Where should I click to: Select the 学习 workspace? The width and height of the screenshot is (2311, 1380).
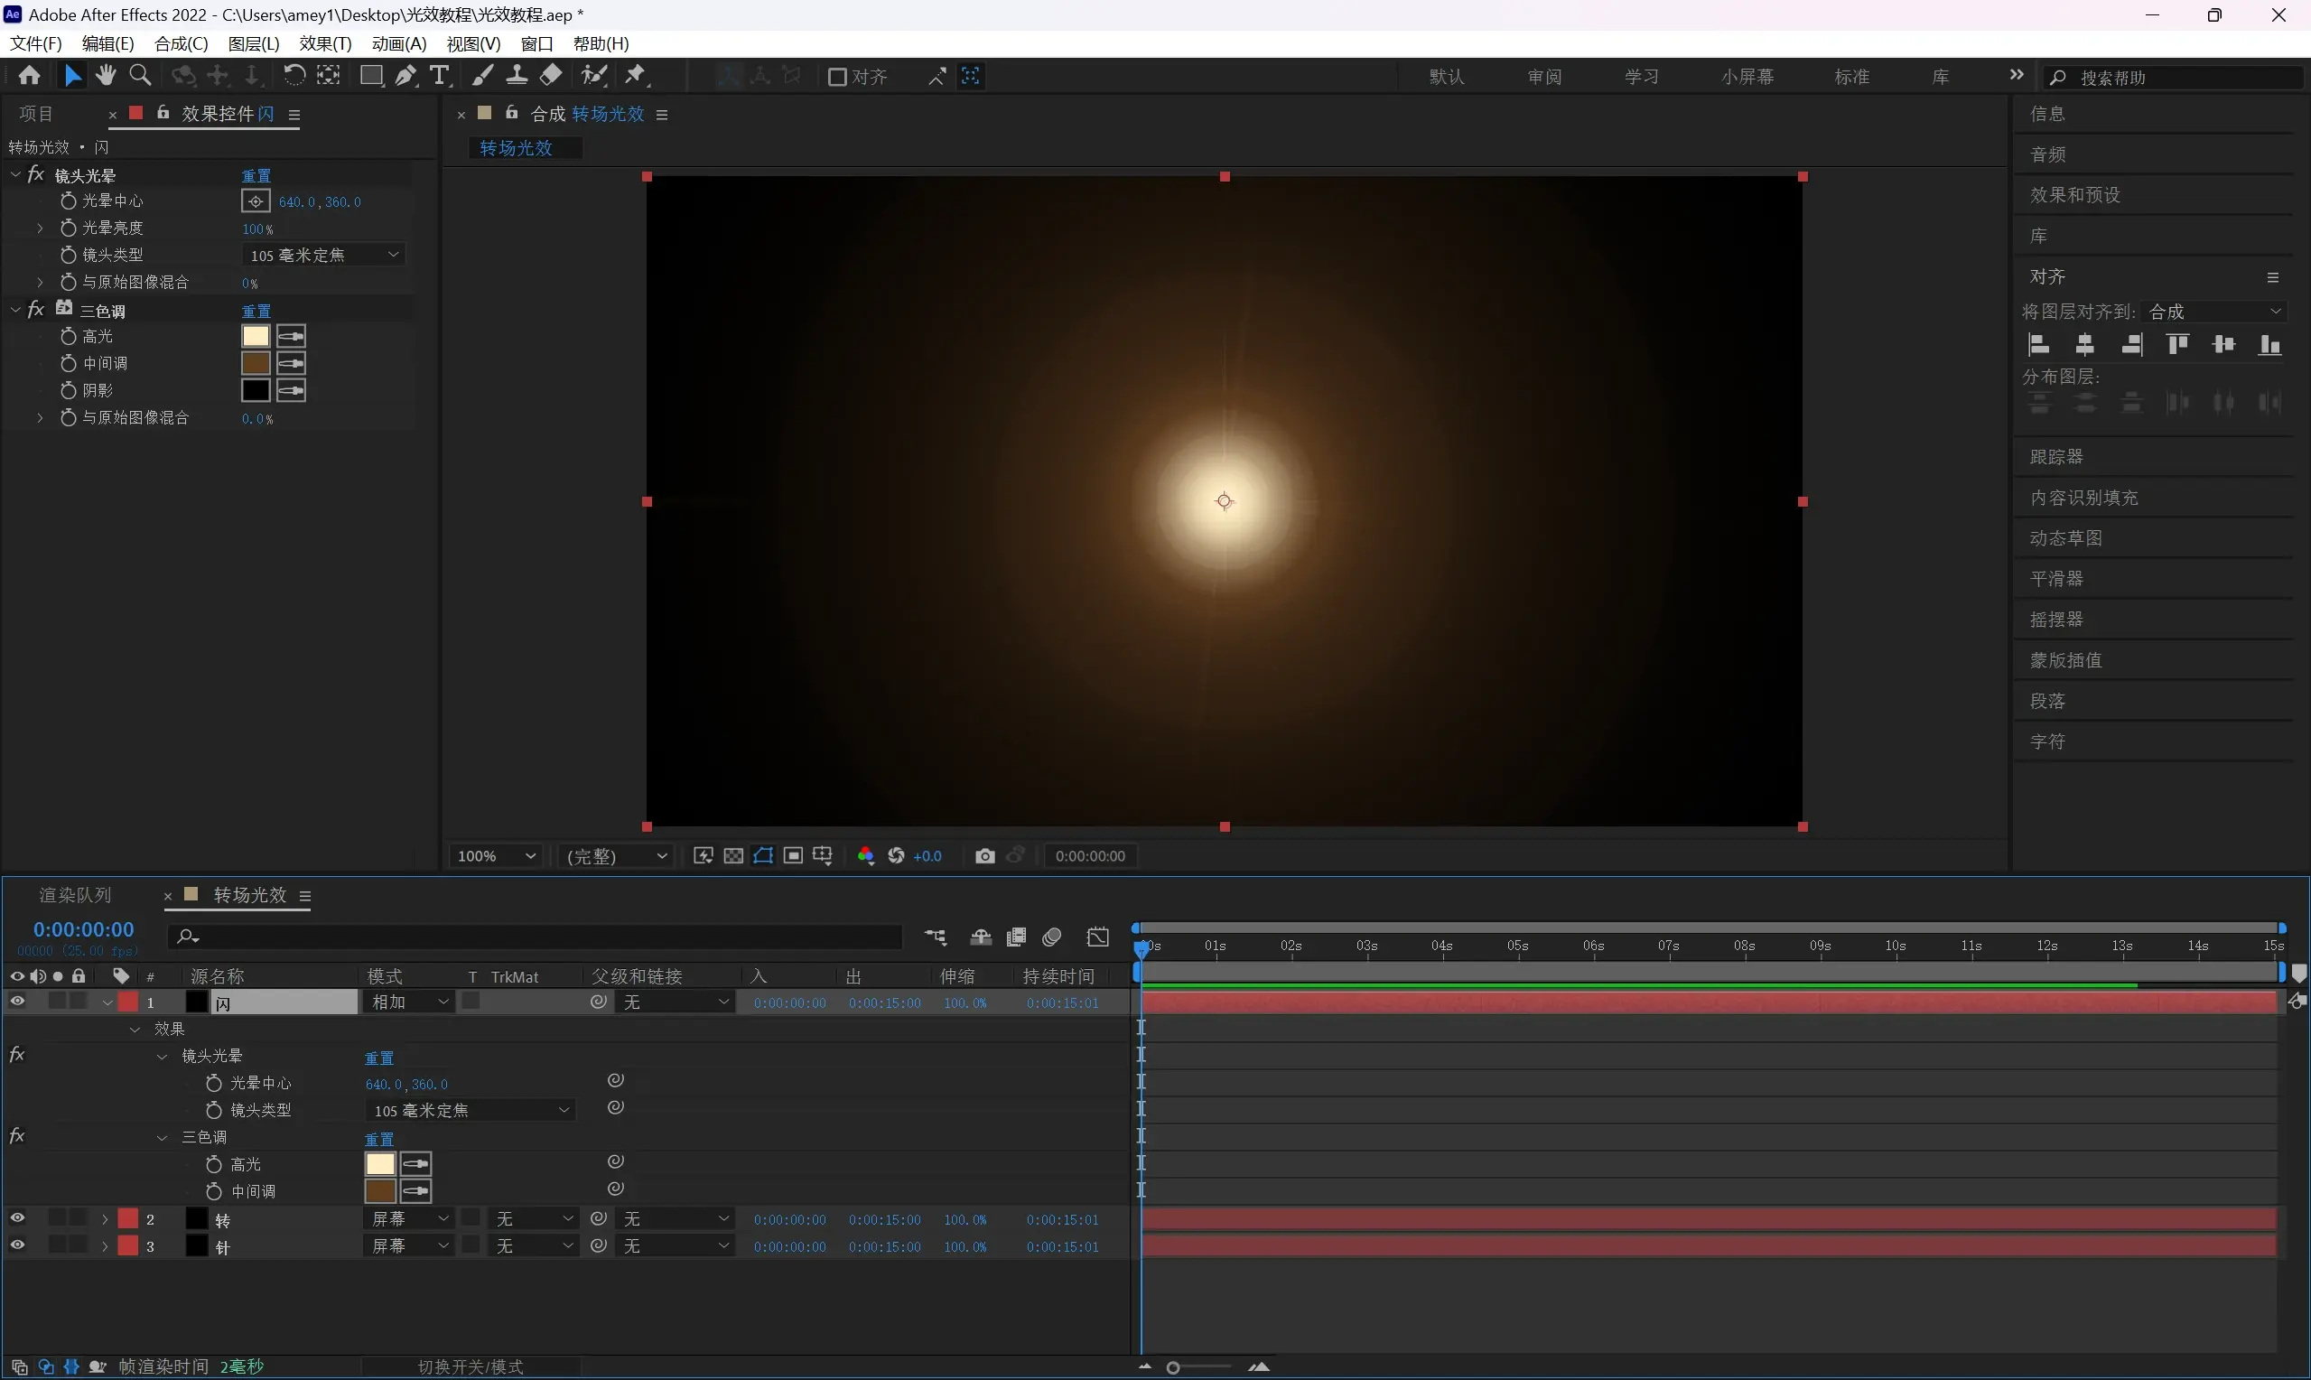(x=1642, y=77)
